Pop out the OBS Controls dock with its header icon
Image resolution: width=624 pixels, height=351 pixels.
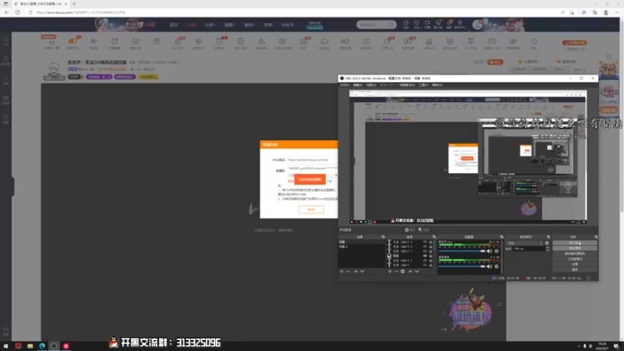coord(596,237)
